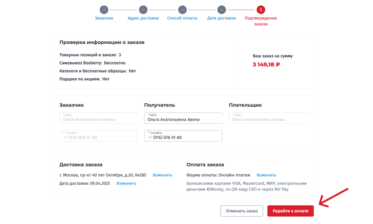Click the Заказчик Телефон field

pyautogui.click(x=98, y=136)
